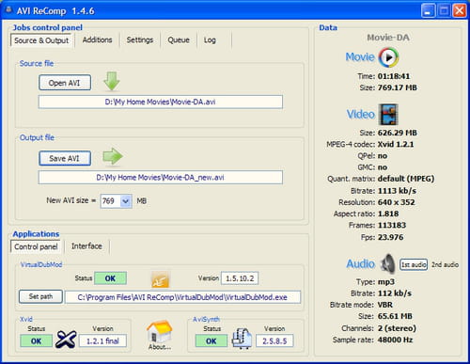Click the Xvid X logo icon
This screenshot has height=364, width=470.
(x=66, y=340)
